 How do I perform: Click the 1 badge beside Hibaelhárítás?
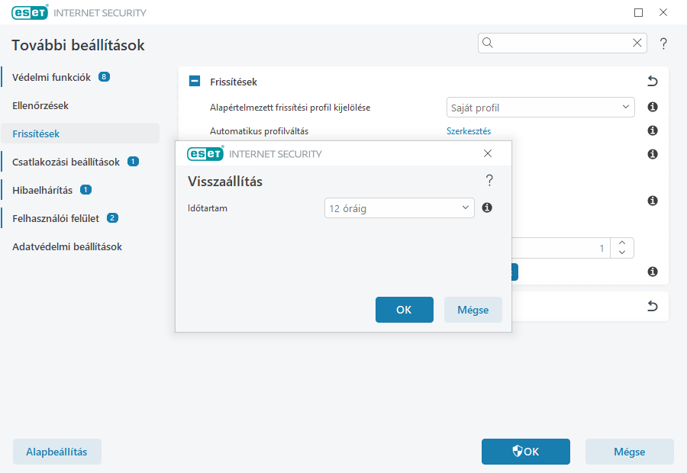click(x=85, y=190)
